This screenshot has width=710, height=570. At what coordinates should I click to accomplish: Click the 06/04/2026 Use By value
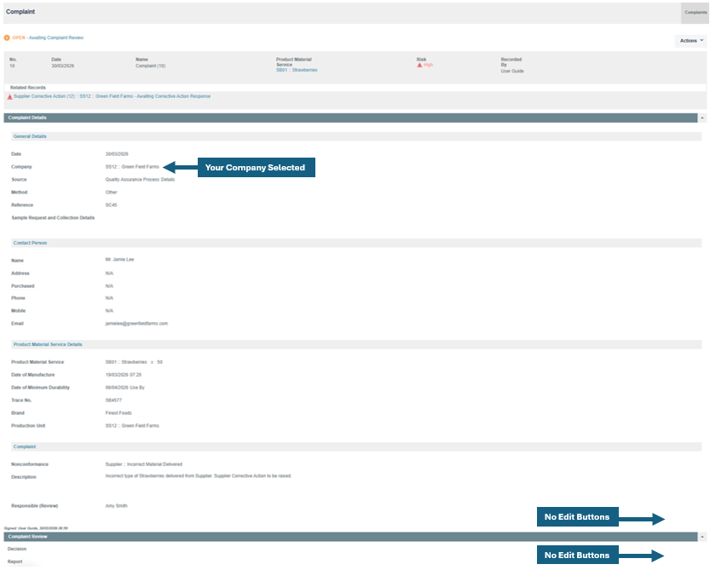pyautogui.click(x=124, y=388)
